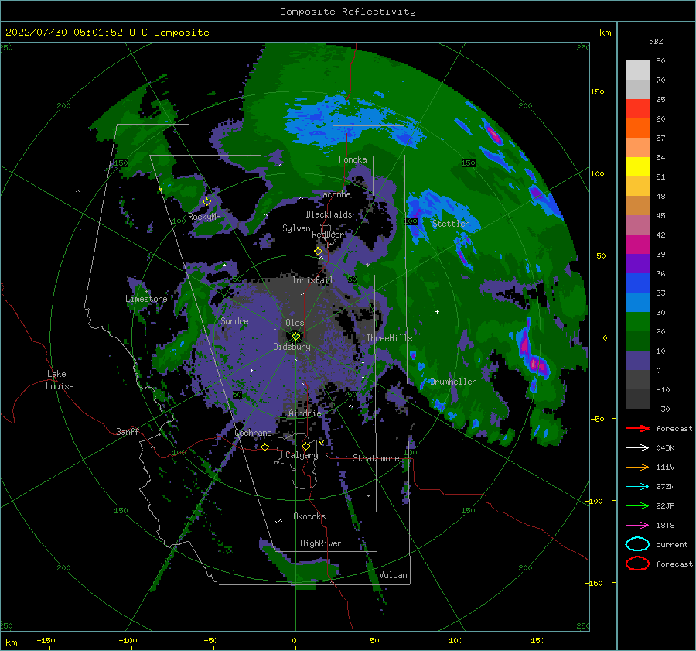
Task: Select the red 60-65 dBZ swatch
Action: [637, 109]
